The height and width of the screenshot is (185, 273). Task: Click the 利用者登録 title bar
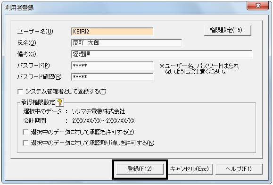pyautogui.click(x=122, y=8)
